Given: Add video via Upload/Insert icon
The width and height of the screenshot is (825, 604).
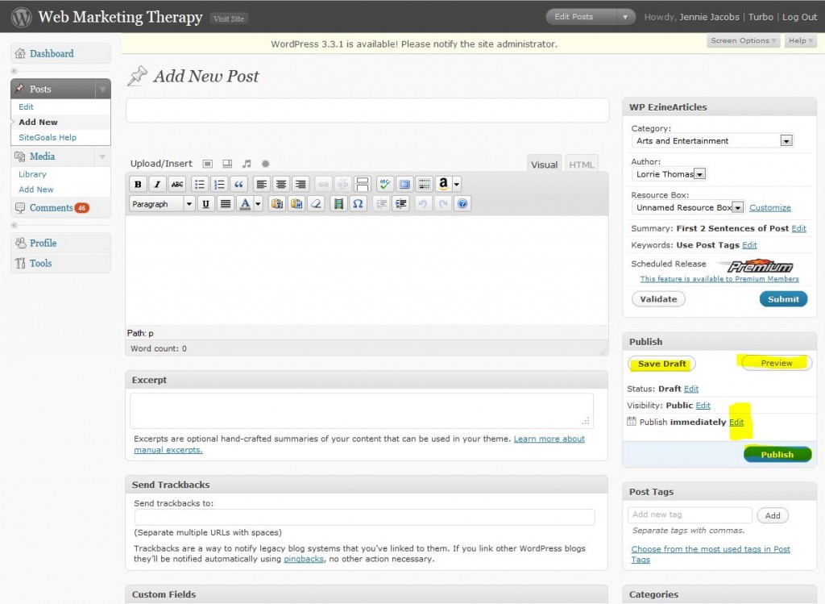Looking at the screenshot, I should pyautogui.click(x=227, y=164).
